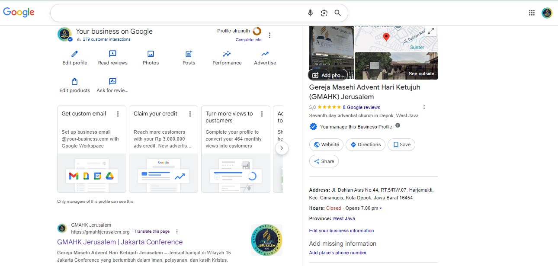Open the Google apps grid
The width and height of the screenshot is (558, 266).
point(532,13)
